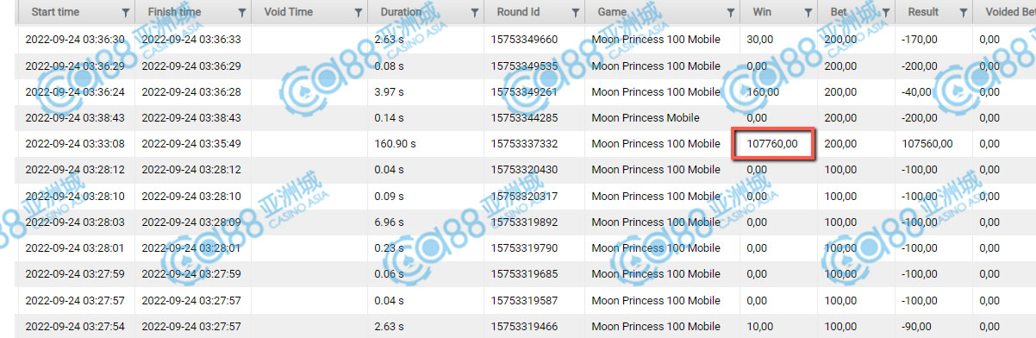The height and width of the screenshot is (338, 1036).
Task: Sort by Start time column header
Action: 54,13
